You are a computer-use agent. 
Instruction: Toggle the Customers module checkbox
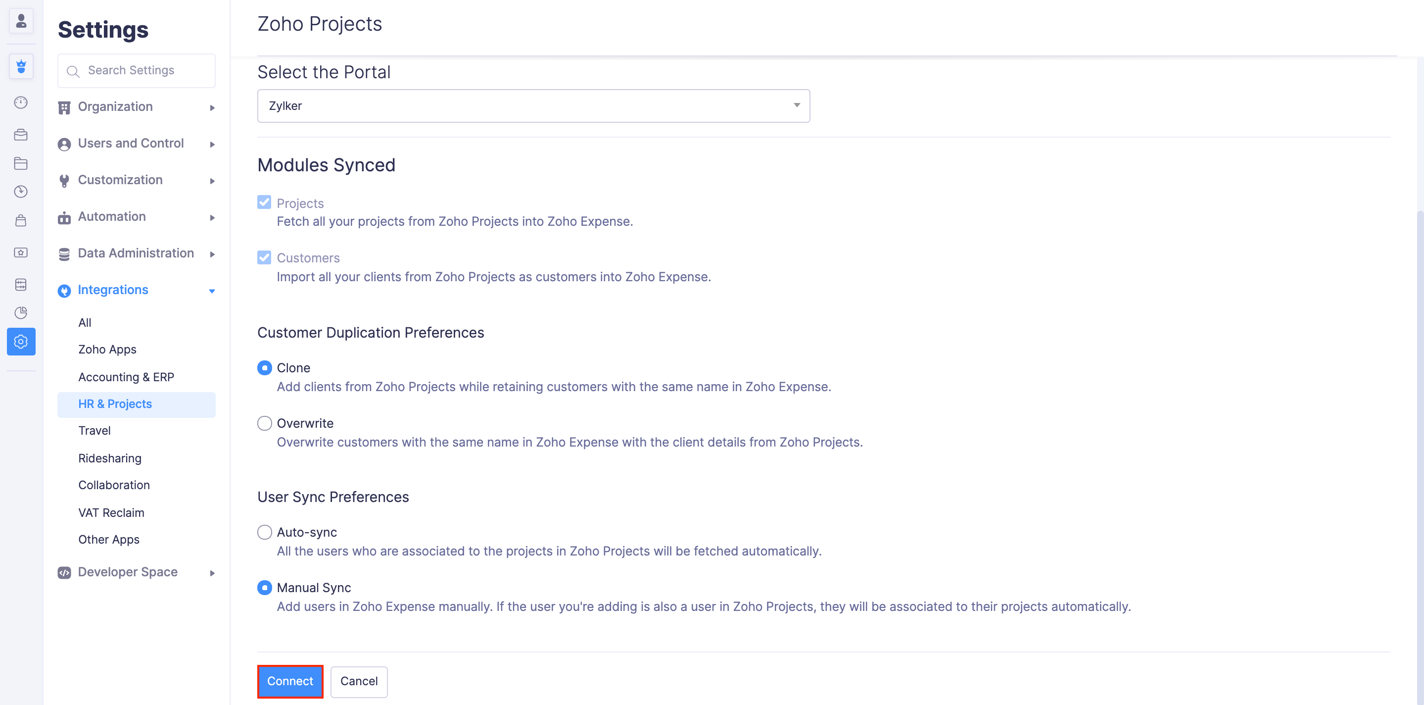[x=264, y=257]
